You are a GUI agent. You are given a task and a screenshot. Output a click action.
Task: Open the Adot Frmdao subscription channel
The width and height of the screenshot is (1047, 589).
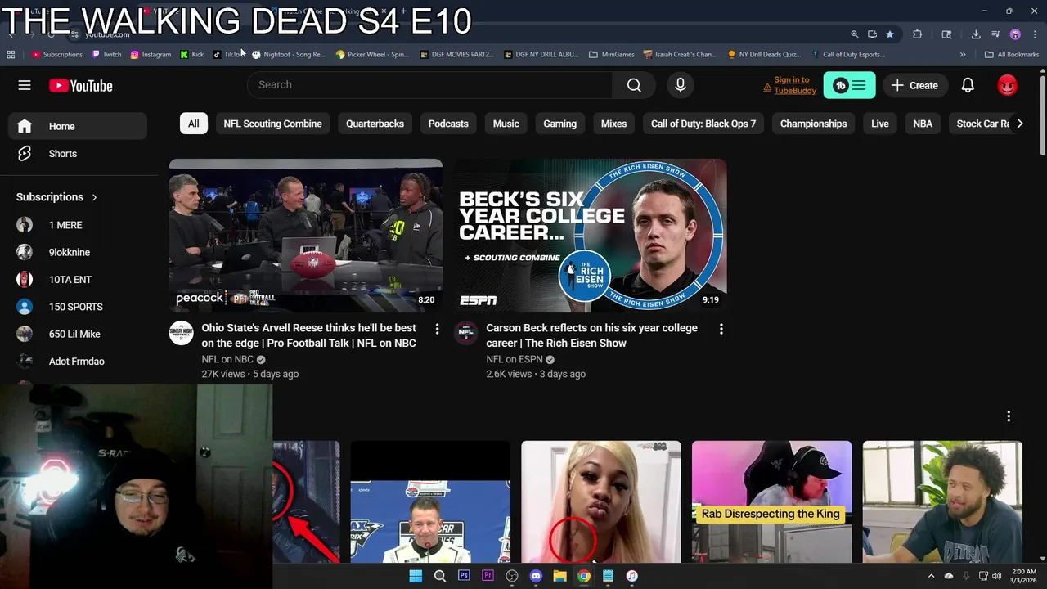point(78,362)
